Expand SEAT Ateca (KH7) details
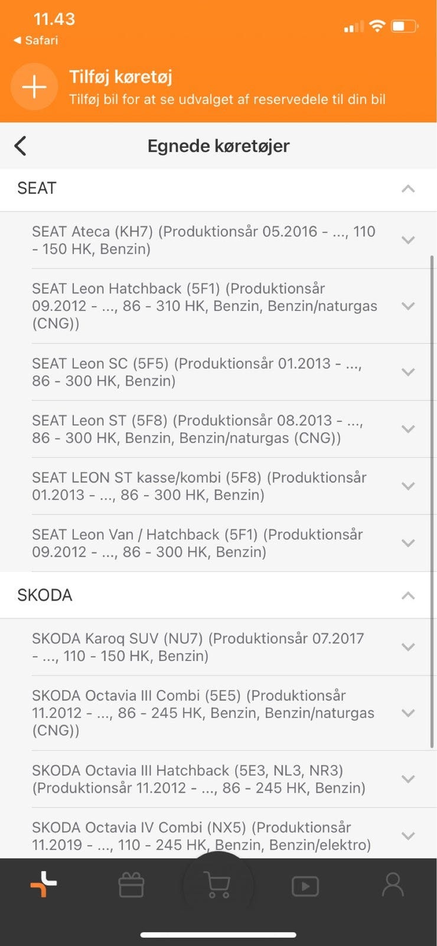 coord(407,240)
